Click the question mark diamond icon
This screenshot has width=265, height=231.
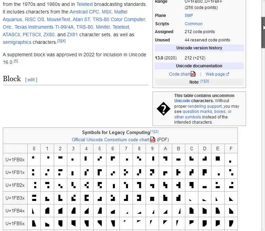click(164, 109)
